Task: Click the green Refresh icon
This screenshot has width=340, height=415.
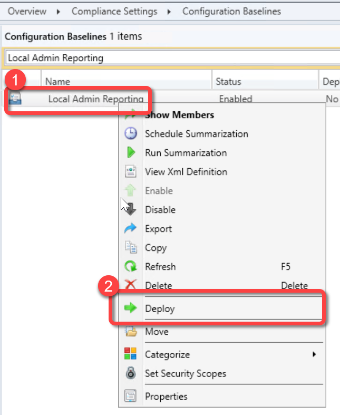Action: pos(130,267)
